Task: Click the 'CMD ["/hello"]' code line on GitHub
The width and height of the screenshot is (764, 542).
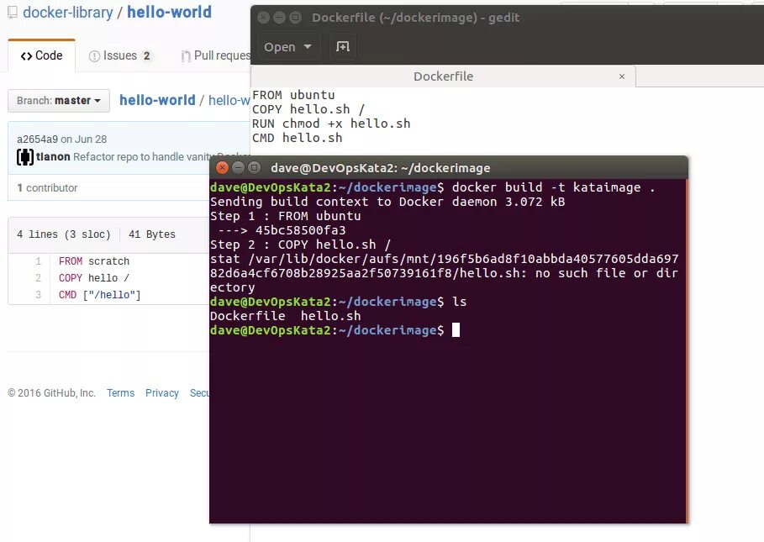Action: (100, 295)
